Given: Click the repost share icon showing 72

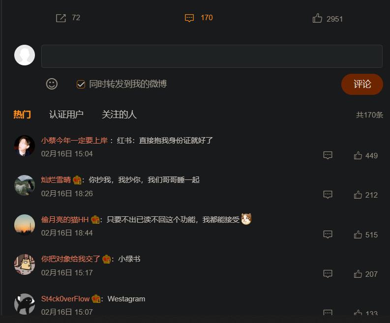Looking at the screenshot, I should tap(61, 18).
